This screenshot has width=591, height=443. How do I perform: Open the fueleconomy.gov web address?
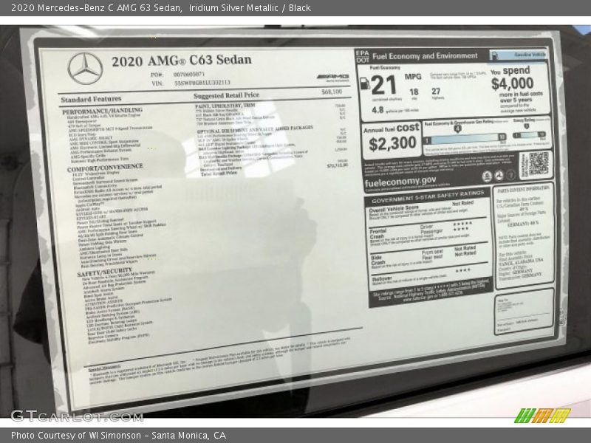point(400,182)
